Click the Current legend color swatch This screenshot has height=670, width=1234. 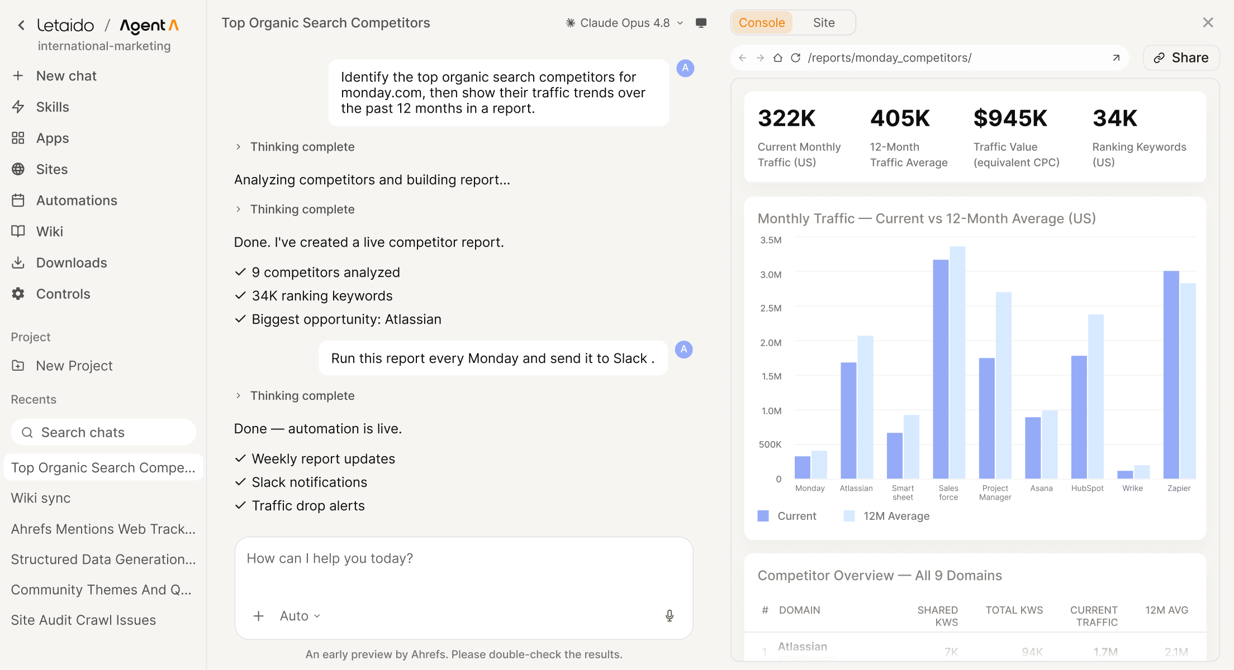click(763, 516)
